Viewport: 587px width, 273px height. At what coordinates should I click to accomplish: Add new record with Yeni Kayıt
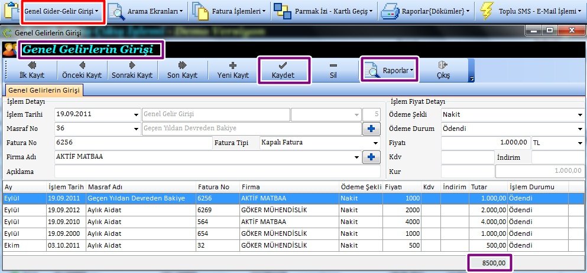click(x=232, y=70)
